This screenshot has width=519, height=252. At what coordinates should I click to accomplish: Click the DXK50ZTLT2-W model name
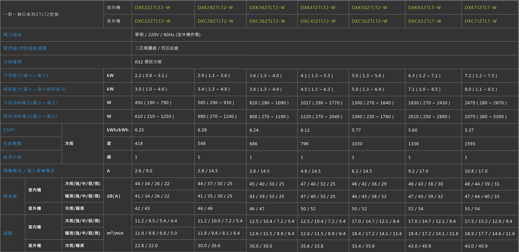tap(370, 8)
